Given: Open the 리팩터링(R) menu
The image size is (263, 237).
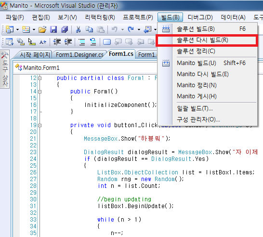Looking at the screenshot, I should (x=100, y=17).
